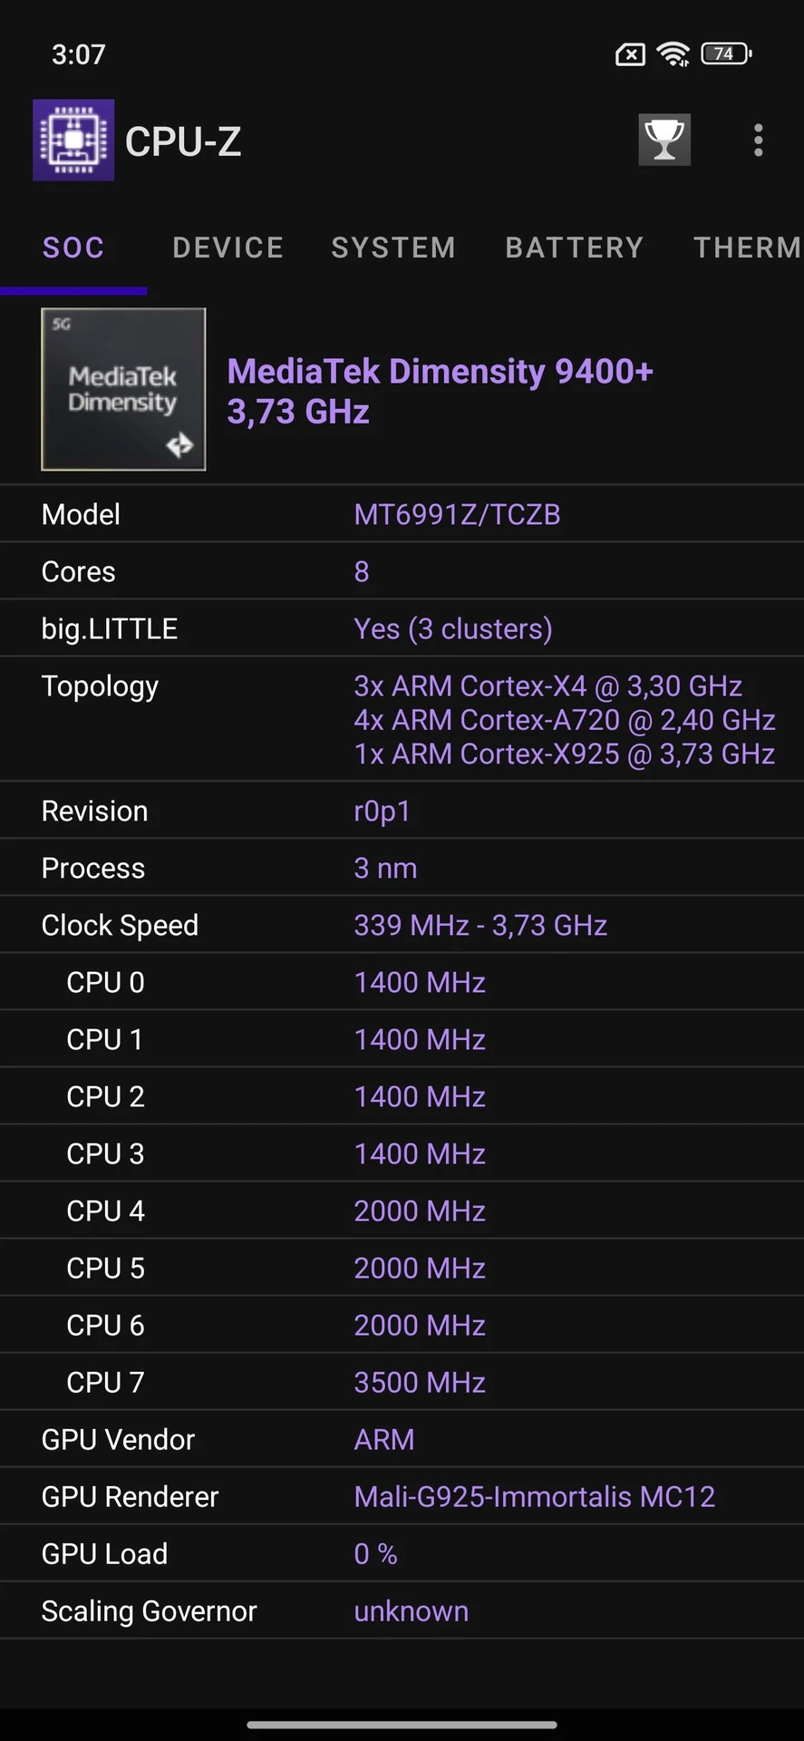The width and height of the screenshot is (804, 1741).
Task: Tap the CPU 7 frequency row
Action: (x=402, y=1382)
